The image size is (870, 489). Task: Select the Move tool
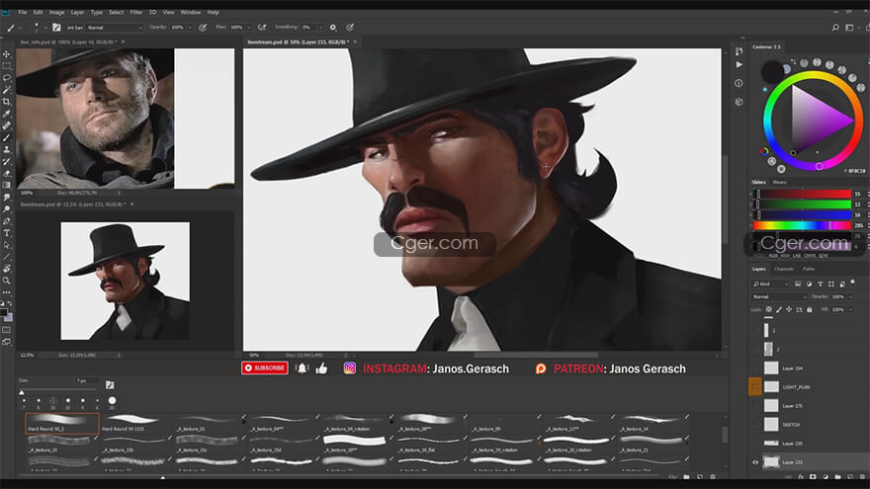click(x=7, y=54)
